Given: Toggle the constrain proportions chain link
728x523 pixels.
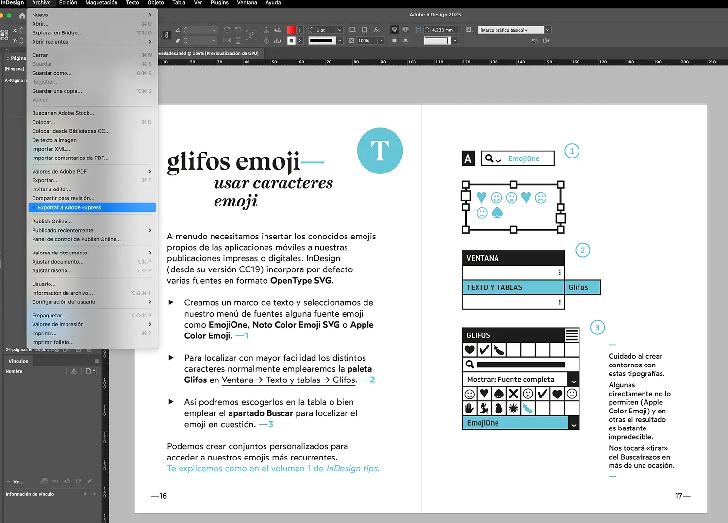Looking at the screenshot, I should coord(166,35).
